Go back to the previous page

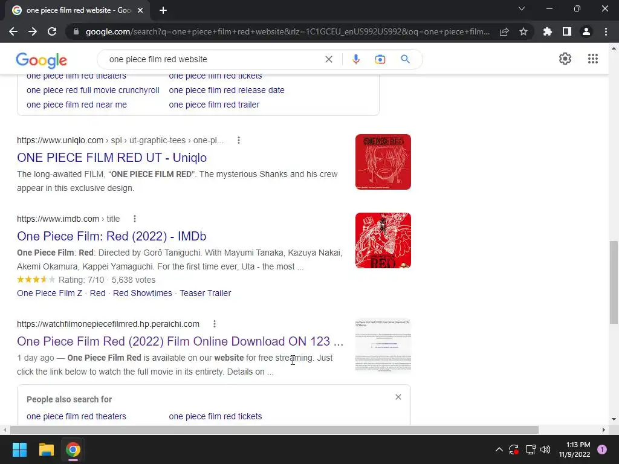[x=13, y=31]
